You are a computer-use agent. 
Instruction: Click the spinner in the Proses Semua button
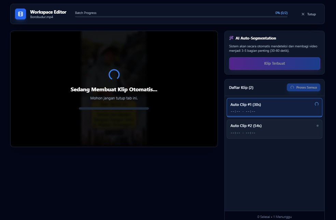(x=292, y=88)
